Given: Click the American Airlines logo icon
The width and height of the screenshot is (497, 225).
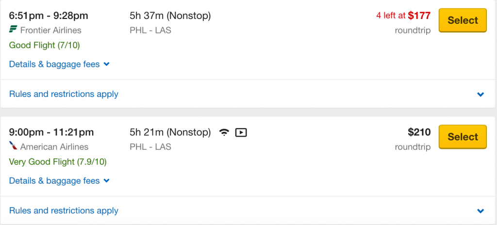Looking at the screenshot, I should [13, 146].
